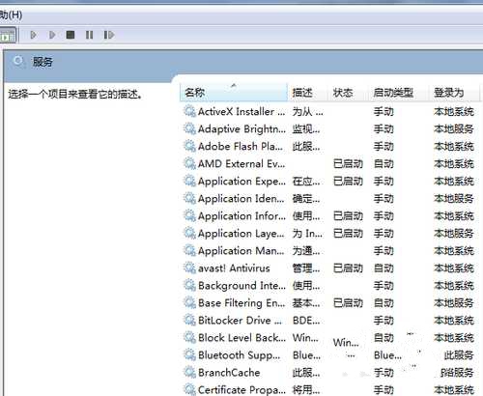Click the gear icon of Application Information
The height and width of the screenshot is (396, 483).
189,215
